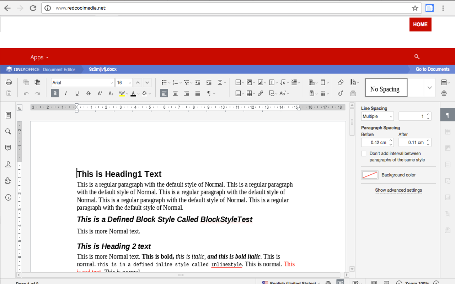The width and height of the screenshot is (455, 284).
Task: Open the Line Spacing Multiple dropdown
Action: click(377, 116)
